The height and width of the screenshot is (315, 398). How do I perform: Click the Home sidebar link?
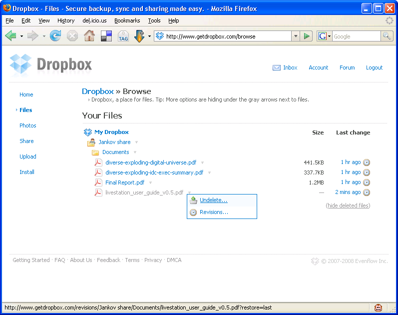[x=26, y=94]
